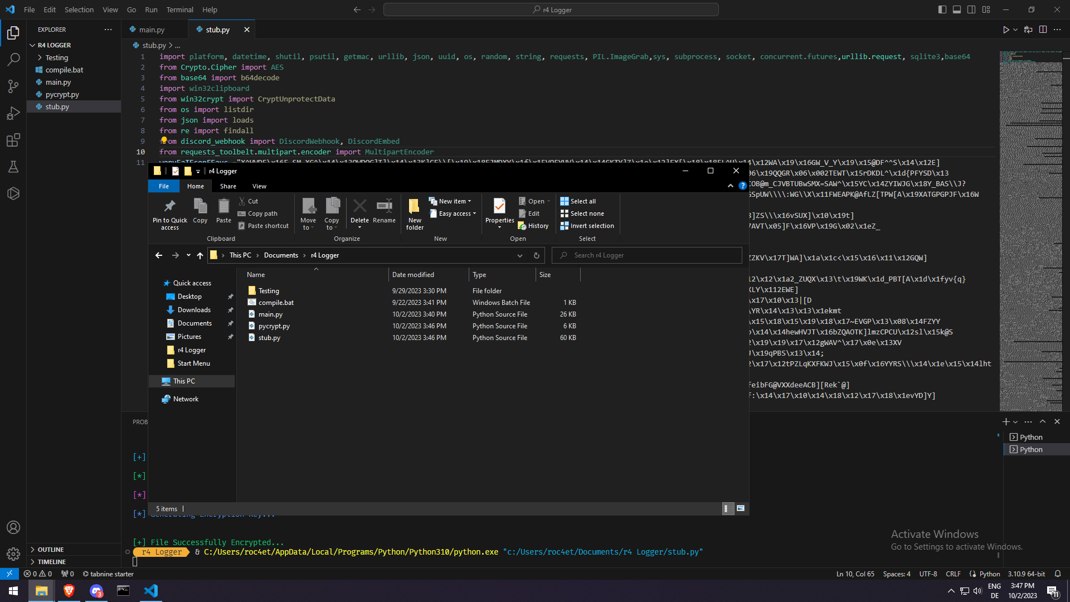The width and height of the screenshot is (1070, 602).
Task: Open the Extensions view in VS Code
Action: click(x=13, y=140)
